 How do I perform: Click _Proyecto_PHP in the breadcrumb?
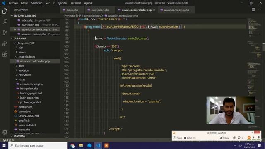coord(72,16)
